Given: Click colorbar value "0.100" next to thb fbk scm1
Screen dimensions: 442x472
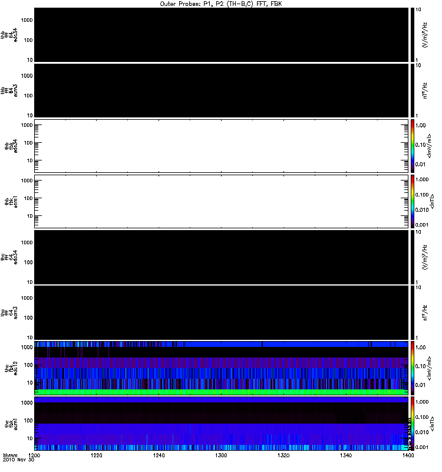Looking at the screenshot, I should 422,195.
